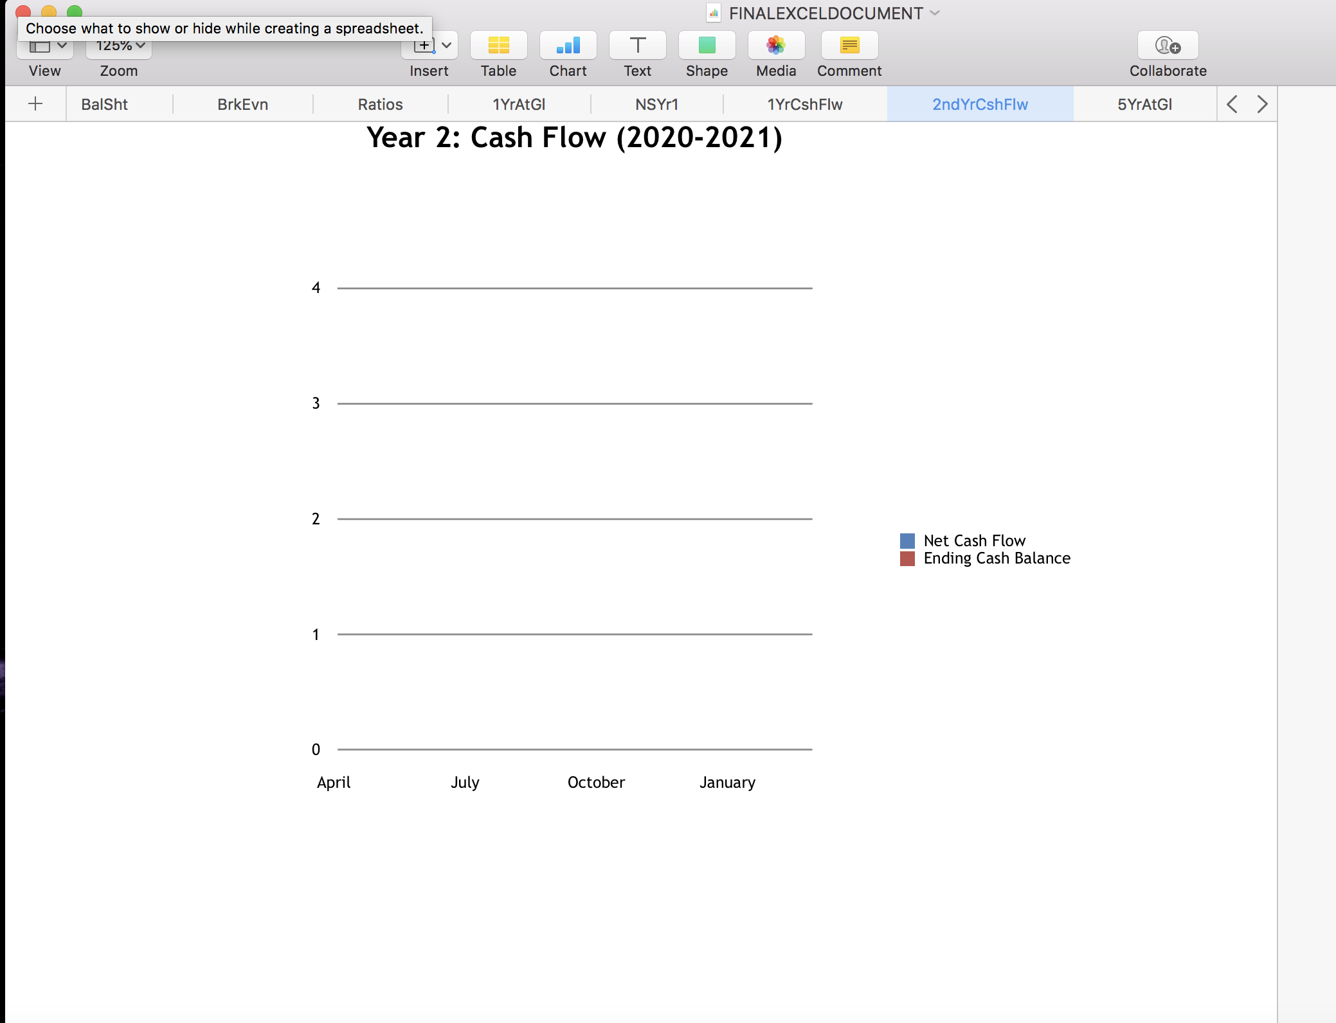Open the Ratios sheet tab
The height and width of the screenshot is (1023, 1336).
click(380, 104)
